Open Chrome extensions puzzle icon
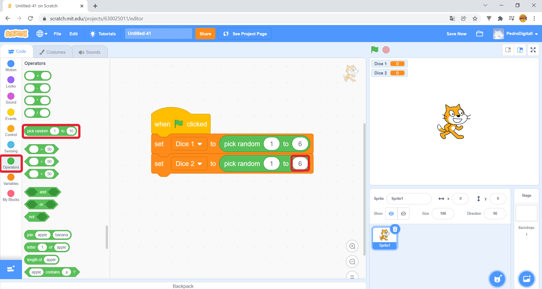The image size is (542, 289). point(500,18)
